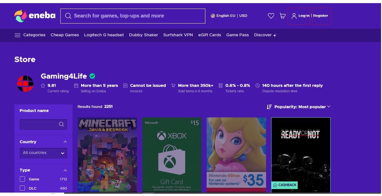
Task: Open the Categories hamburger menu icon
Action: (x=17, y=35)
